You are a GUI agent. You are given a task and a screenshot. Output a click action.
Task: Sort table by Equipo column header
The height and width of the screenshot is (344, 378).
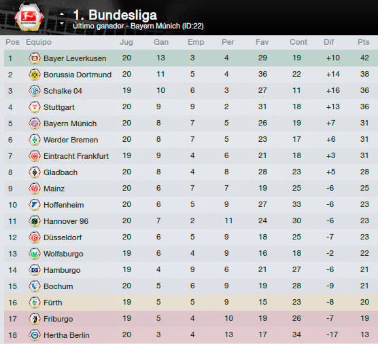point(39,42)
